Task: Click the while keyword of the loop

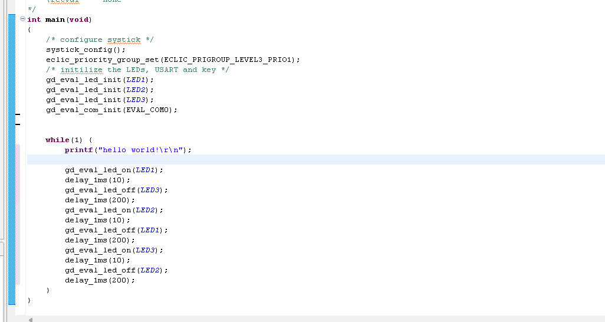Action: coord(57,140)
